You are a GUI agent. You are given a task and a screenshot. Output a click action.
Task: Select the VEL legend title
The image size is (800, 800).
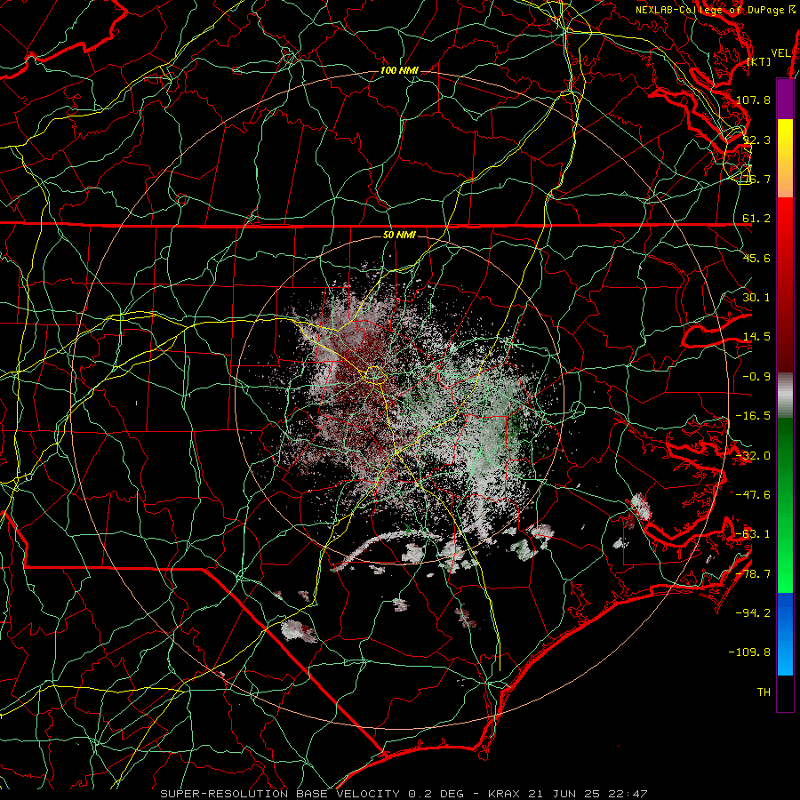click(x=780, y=53)
